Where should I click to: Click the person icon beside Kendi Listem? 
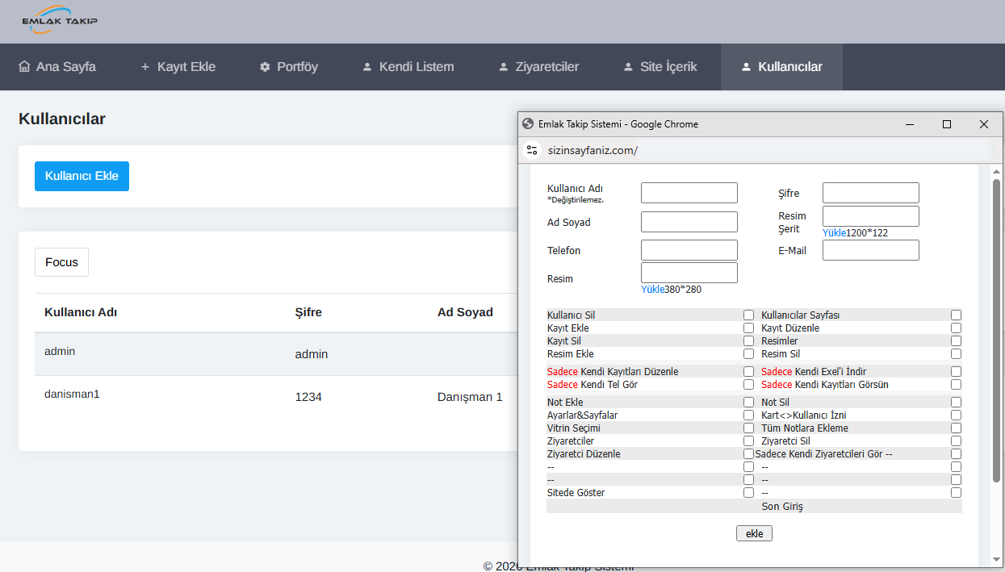(367, 67)
